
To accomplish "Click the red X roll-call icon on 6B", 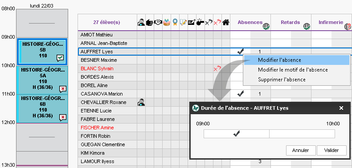I will (x=63, y=117).
